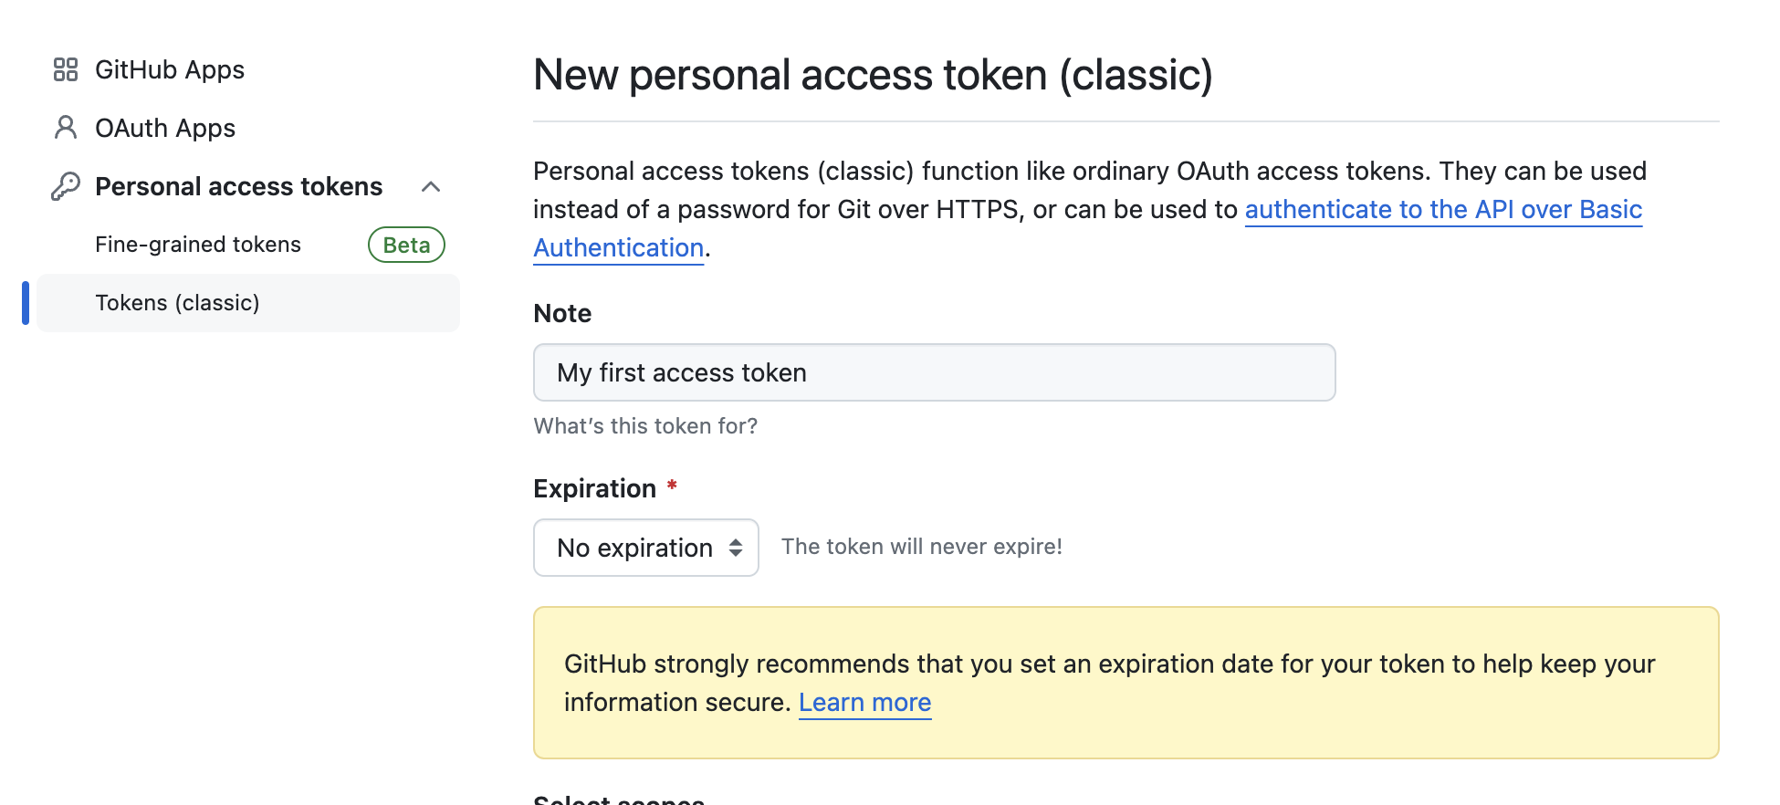The image size is (1780, 805).
Task: Click the "What's this token for?" hint
Action: click(645, 426)
